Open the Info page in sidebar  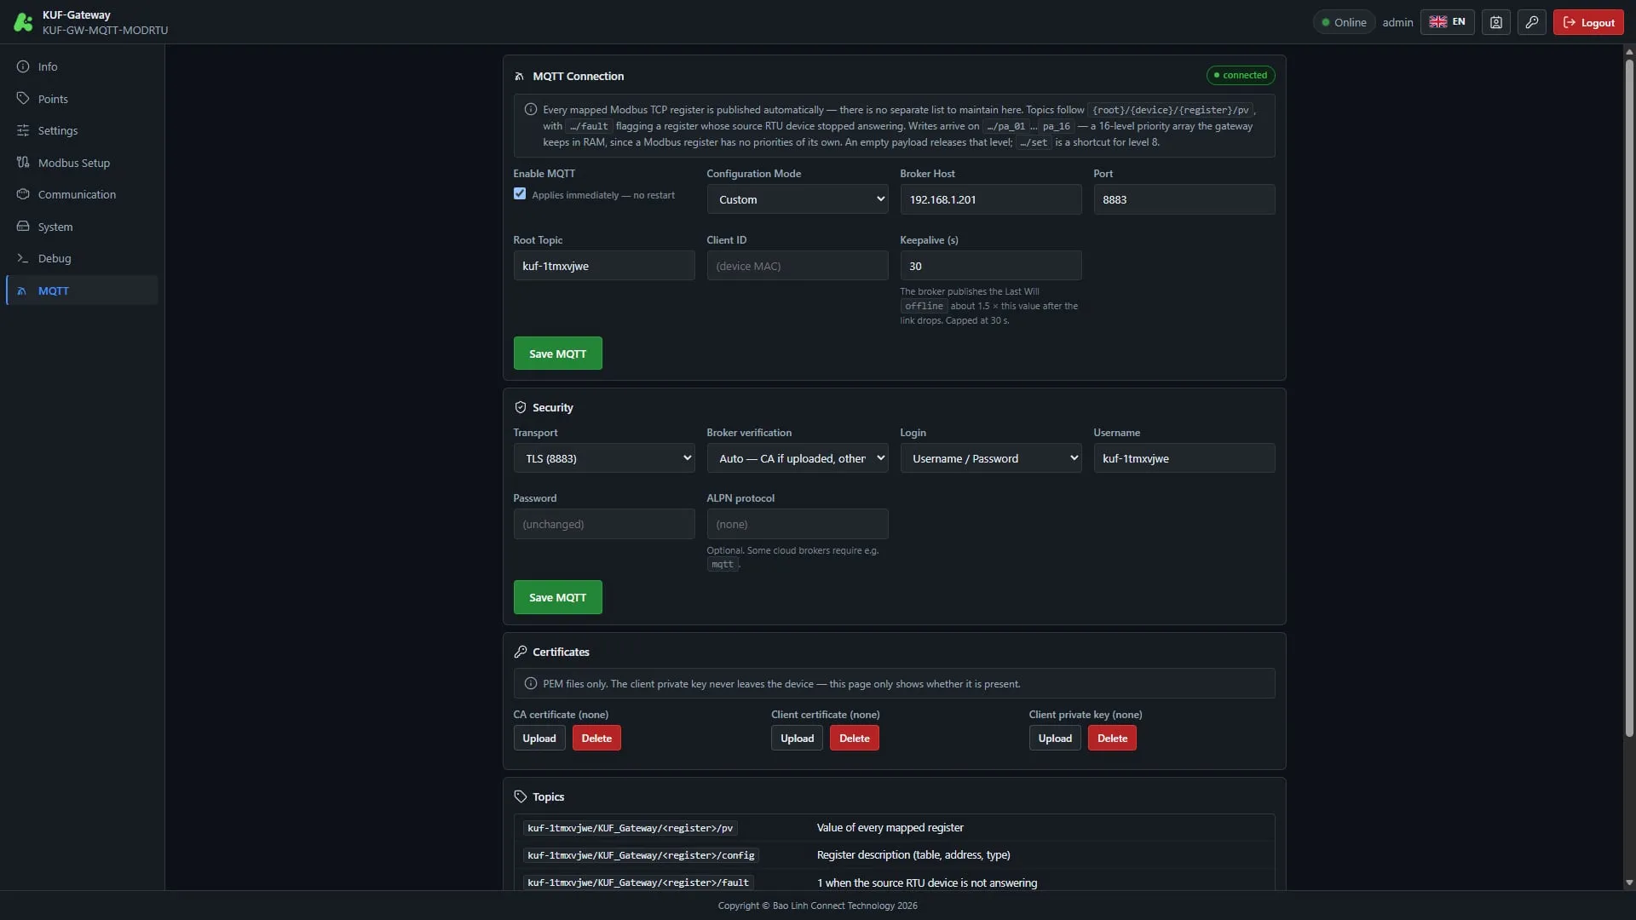(82, 66)
